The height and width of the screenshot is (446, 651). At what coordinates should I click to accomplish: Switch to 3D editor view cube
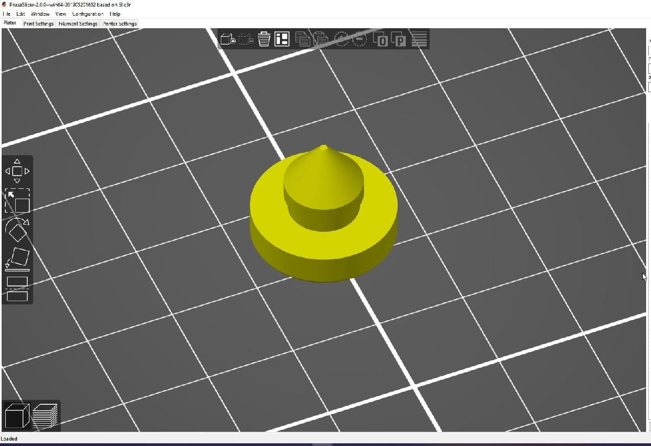tap(17, 416)
